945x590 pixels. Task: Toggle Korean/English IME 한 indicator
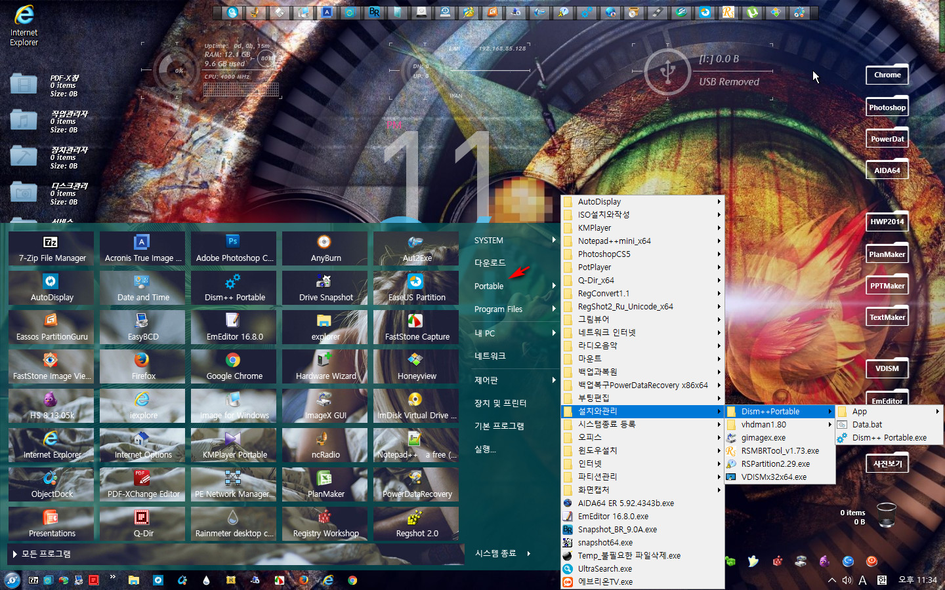pyautogui.click(x=882, y=580)
